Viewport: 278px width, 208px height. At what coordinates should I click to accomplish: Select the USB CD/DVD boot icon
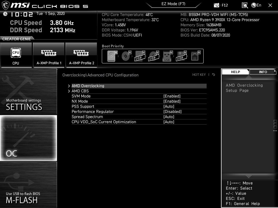coord(154,56)
